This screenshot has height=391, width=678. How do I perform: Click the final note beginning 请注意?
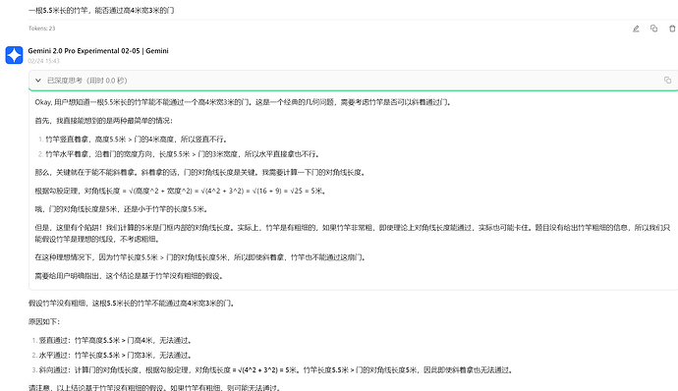[155, 387]
